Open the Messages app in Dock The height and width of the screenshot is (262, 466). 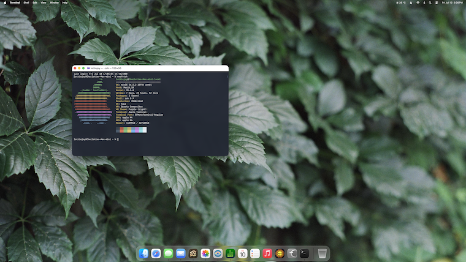click(168, 253)
